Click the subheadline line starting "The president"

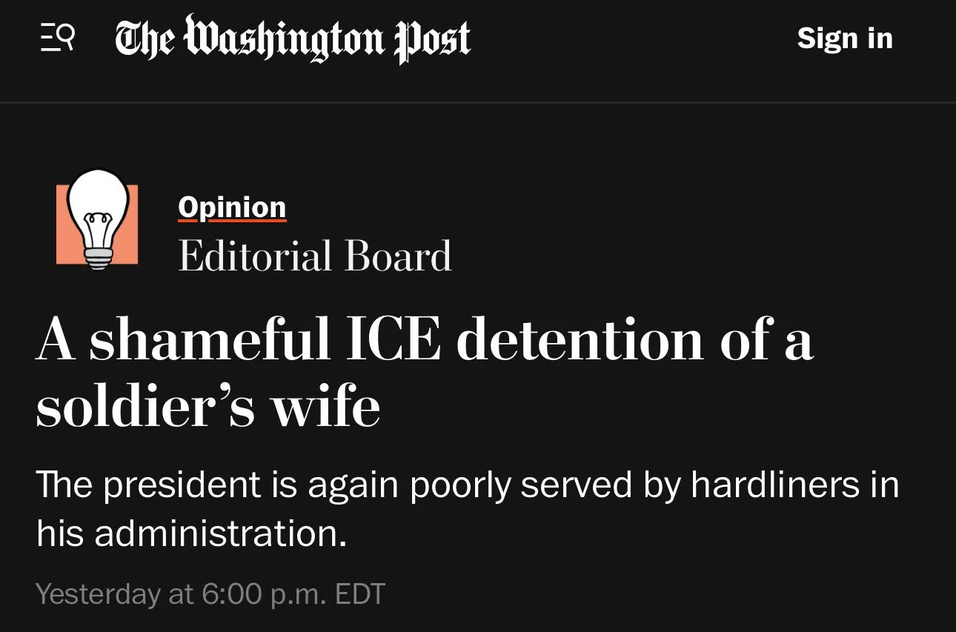tap(467, 485)
